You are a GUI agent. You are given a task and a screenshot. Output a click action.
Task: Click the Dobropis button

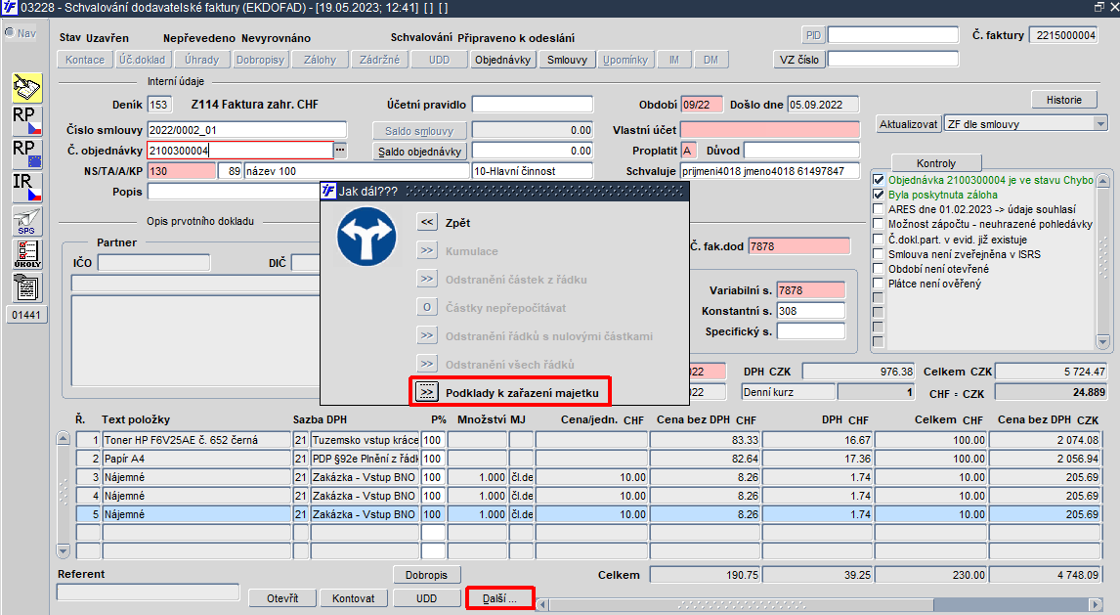point(426,574)
